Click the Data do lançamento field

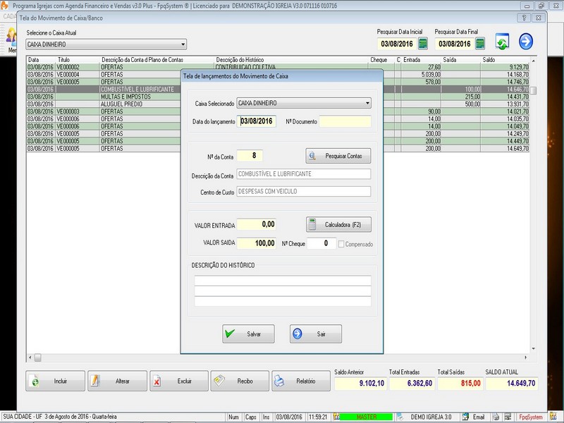click(257, 121)
